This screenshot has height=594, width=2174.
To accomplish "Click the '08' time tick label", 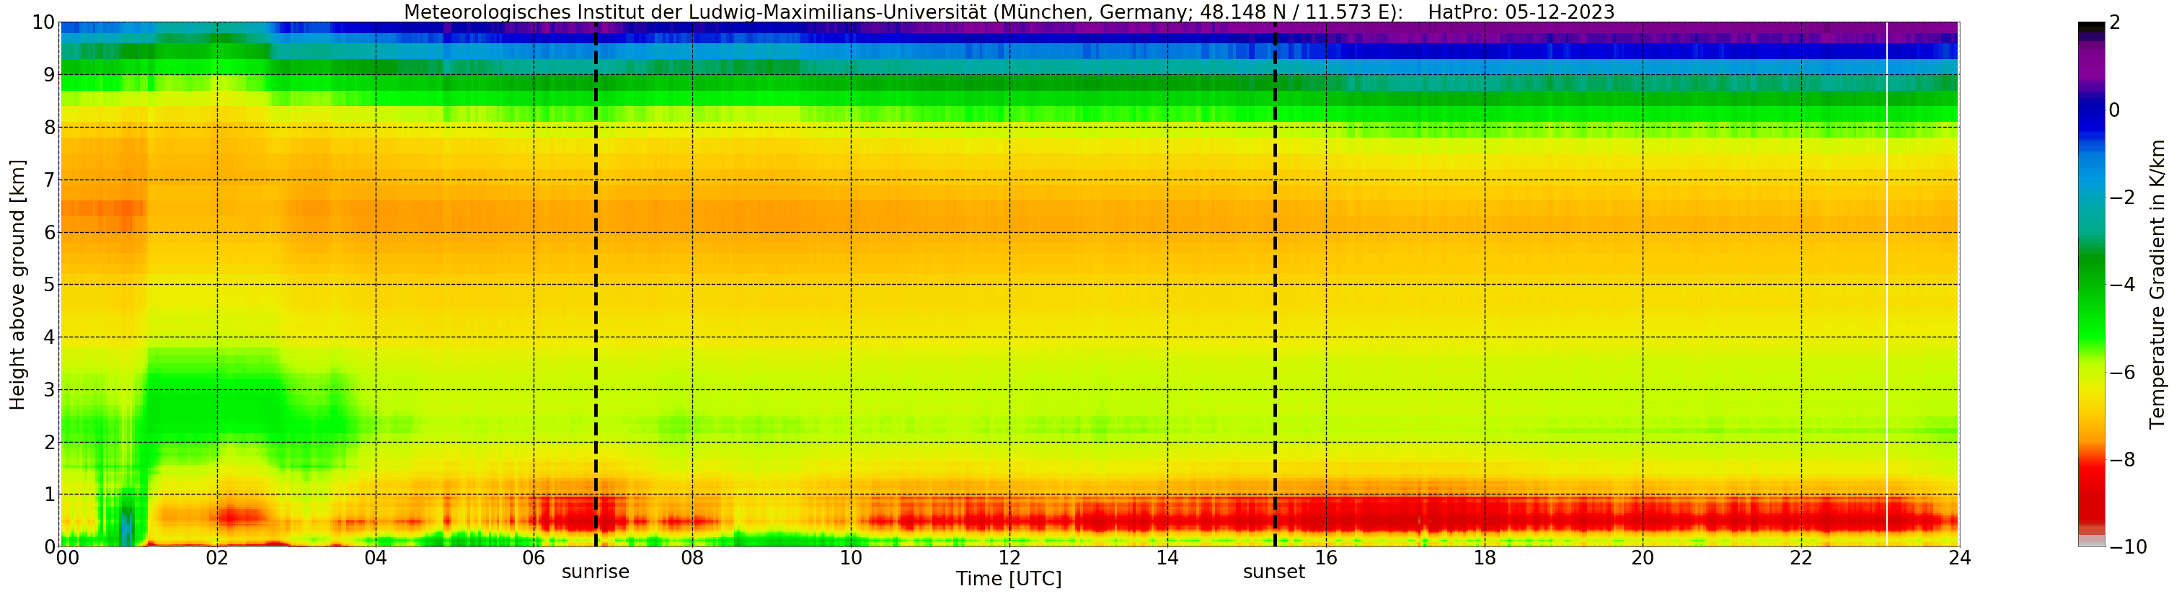I will pyautogui.click(x=692, y=558).
